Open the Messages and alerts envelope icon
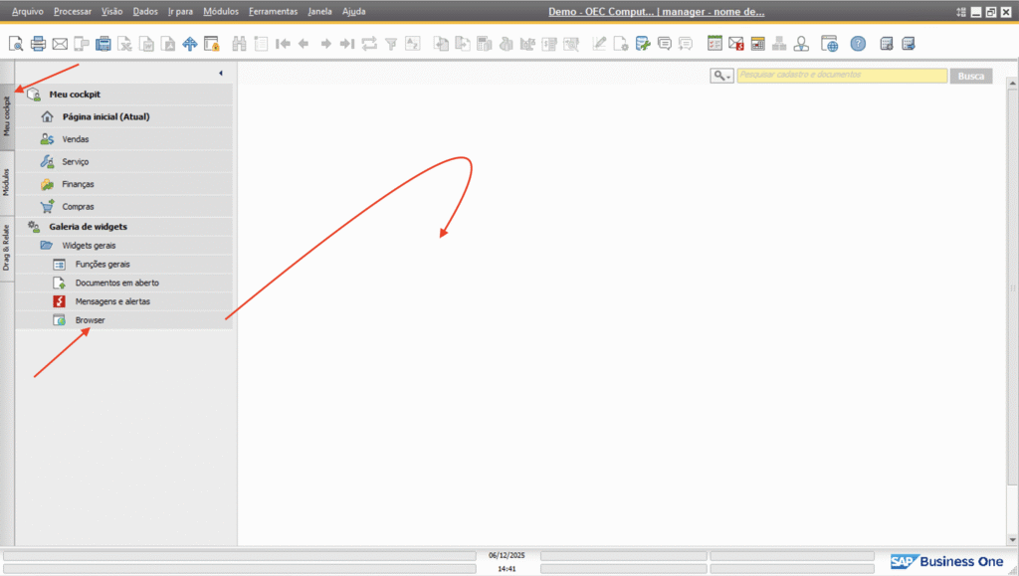The width and height of the screenshot is (1019, 576). tap(736, 44)
